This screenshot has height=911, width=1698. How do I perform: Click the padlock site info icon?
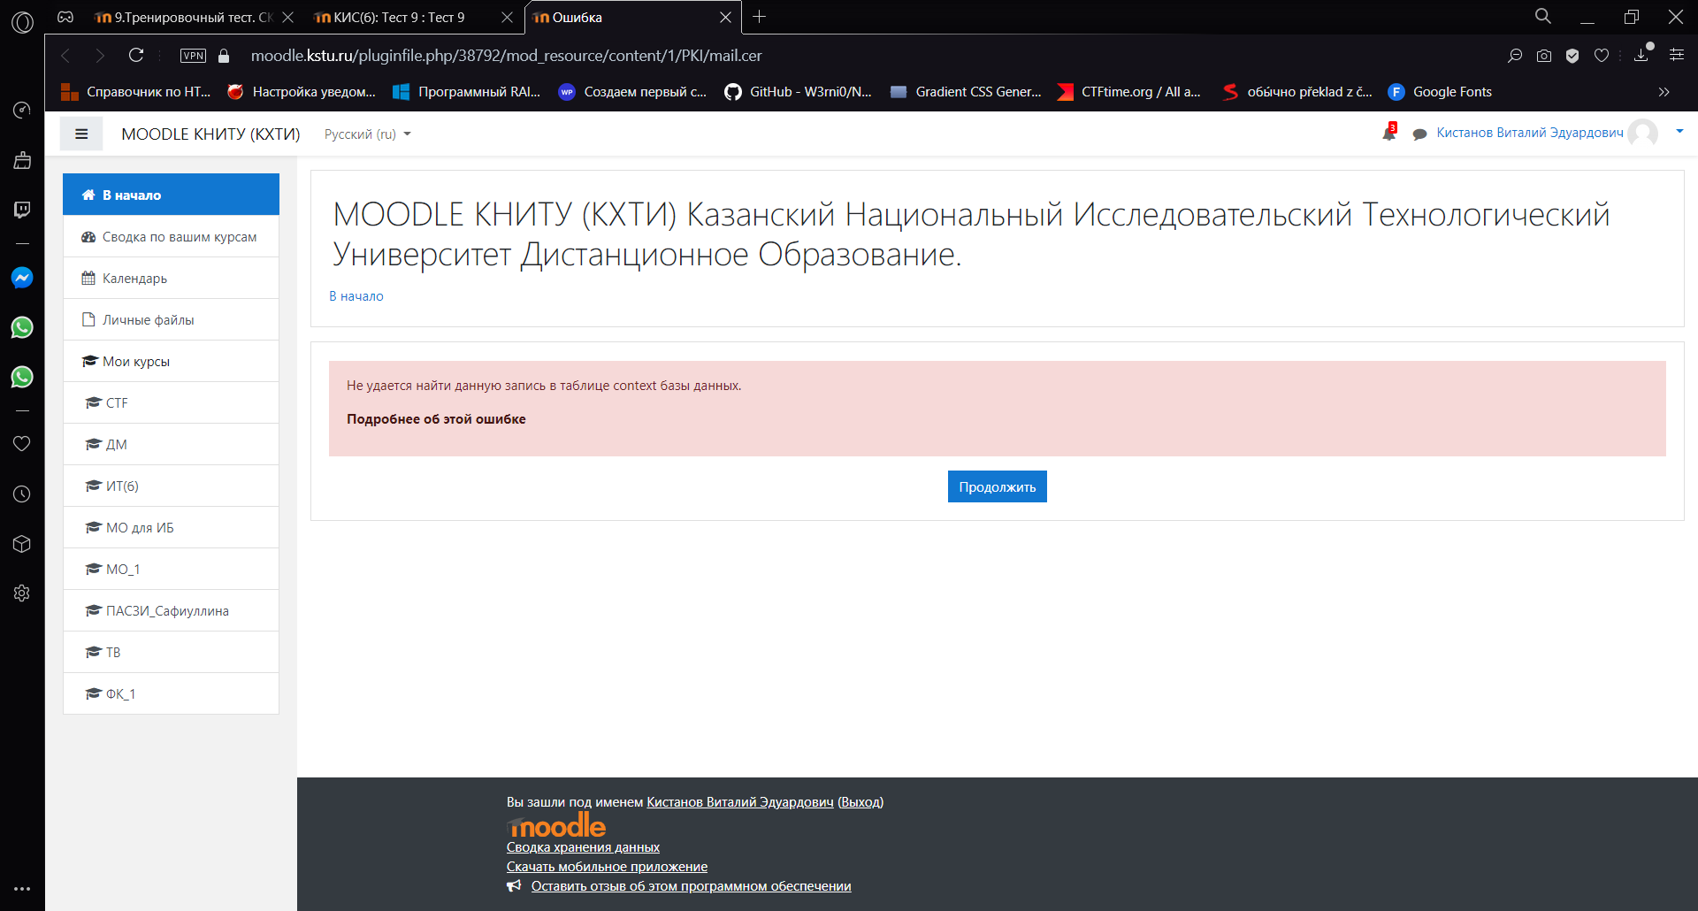coord(224,56)
